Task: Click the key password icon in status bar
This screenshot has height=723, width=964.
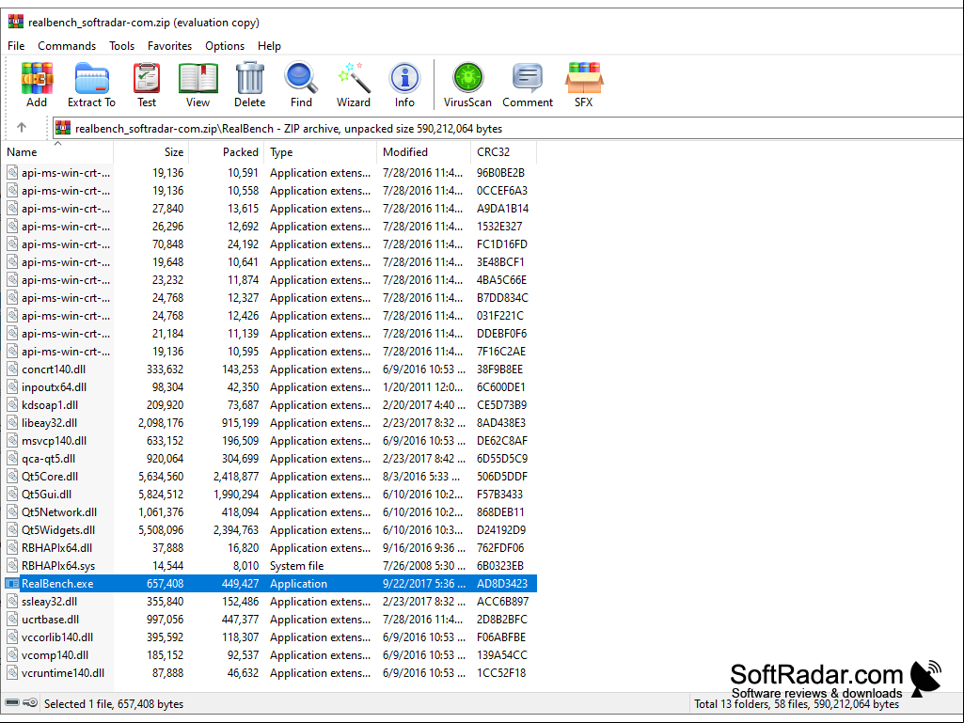Action: pyautogui.click(x=30, y=702)
